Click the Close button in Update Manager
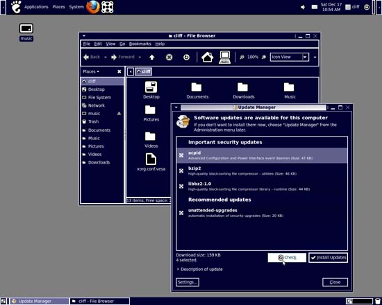382x305 pixels. (335, 282)
